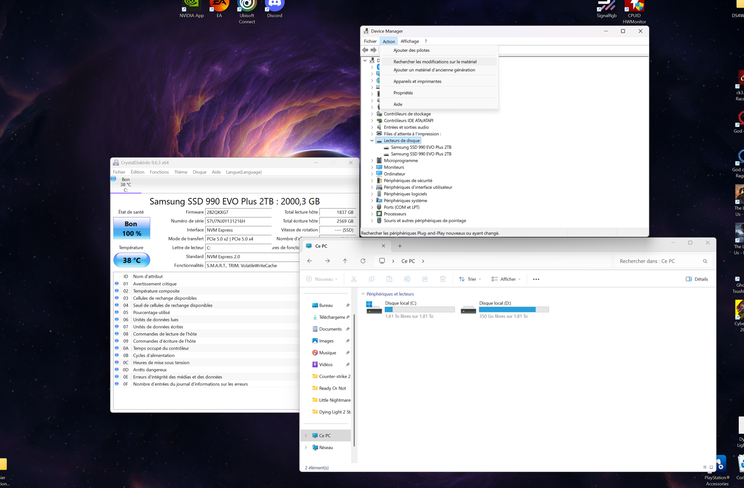The width and height of the screenshot is (744, 488).
Task: Launch CPUID HWMonitor shortcut
Action: pyautogui.click(x=634, y=12)
